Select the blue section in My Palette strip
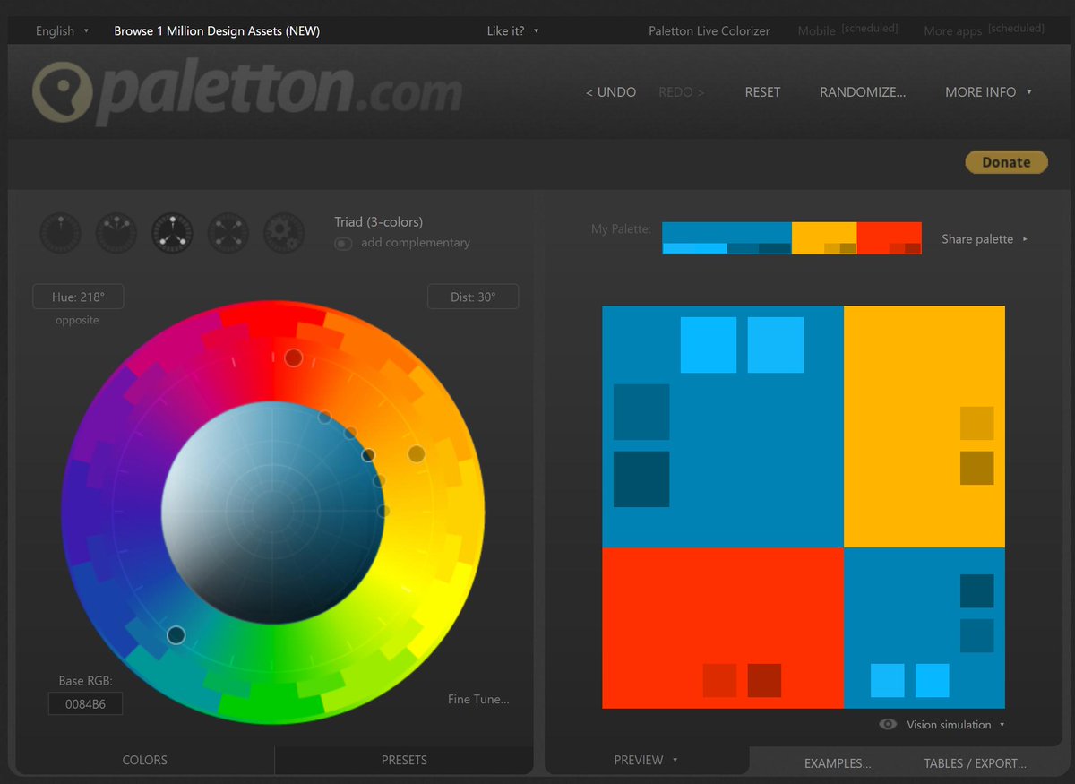 (727, 238)
